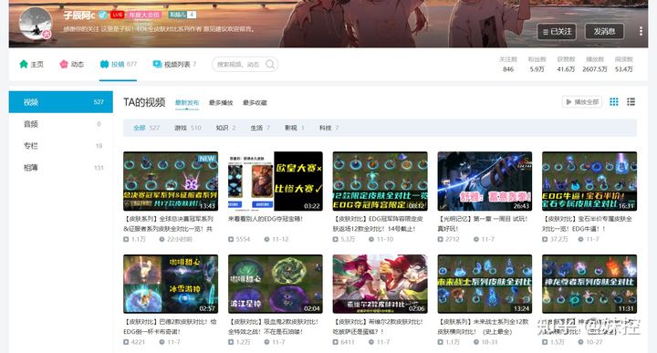Click the home icon for 主页
657x353 pixels.
[x=24, y=64]
